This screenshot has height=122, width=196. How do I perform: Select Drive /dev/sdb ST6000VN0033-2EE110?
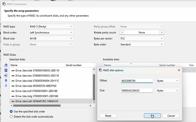(x=51, y=71)
